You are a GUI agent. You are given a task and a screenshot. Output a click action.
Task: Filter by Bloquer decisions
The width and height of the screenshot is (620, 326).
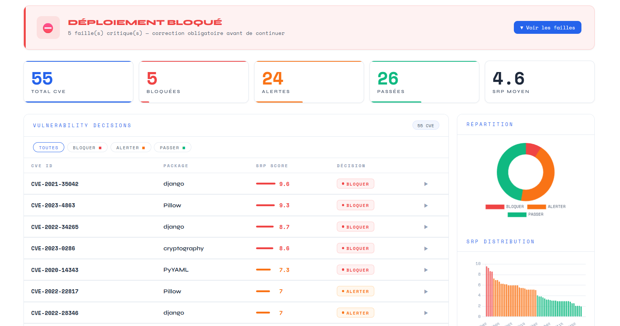(87, 147)
